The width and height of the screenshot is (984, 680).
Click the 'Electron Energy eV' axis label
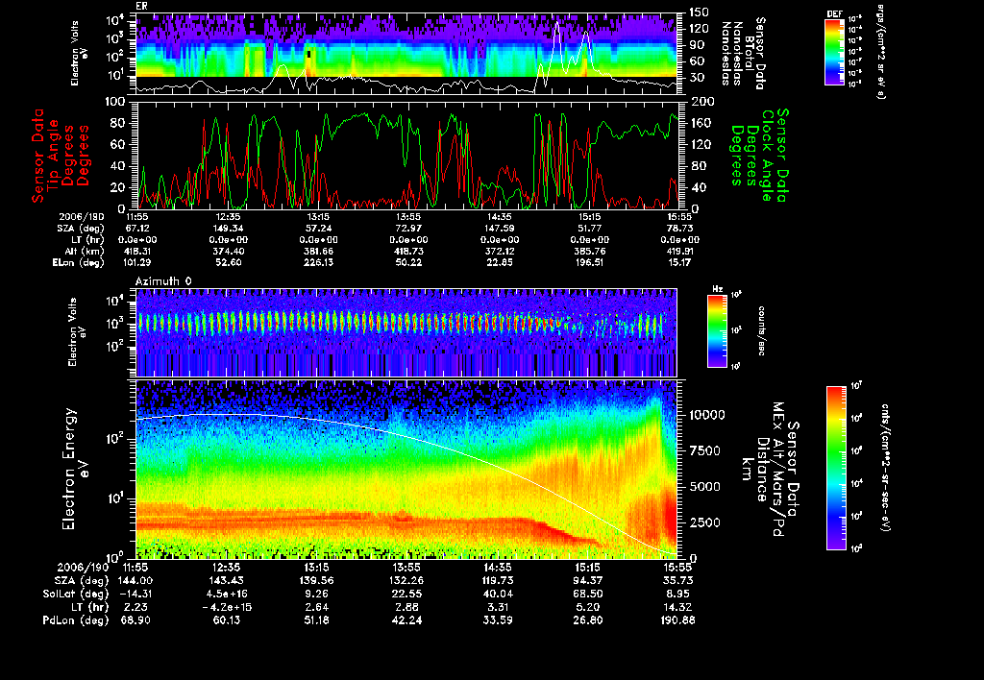tap(75, 470)
